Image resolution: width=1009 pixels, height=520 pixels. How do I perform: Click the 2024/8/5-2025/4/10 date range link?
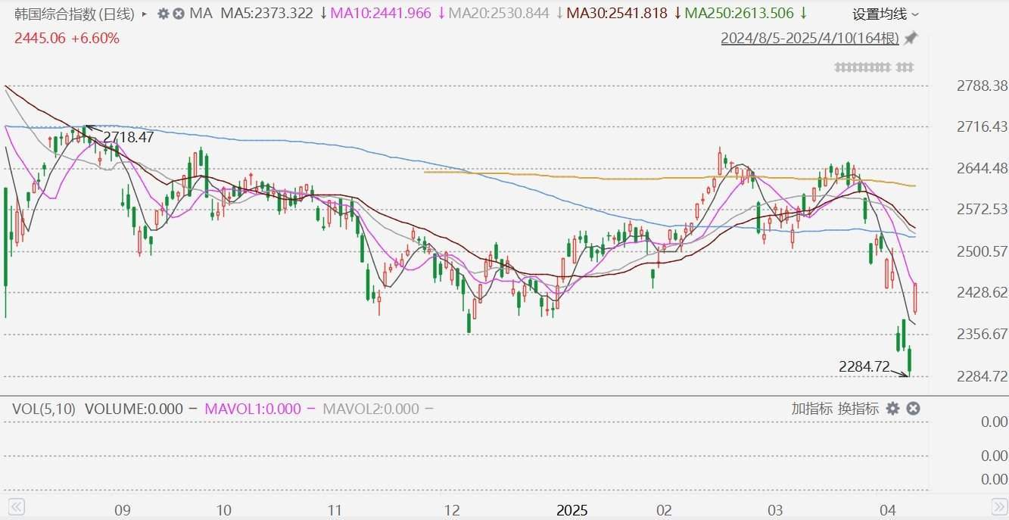(809, 38)
